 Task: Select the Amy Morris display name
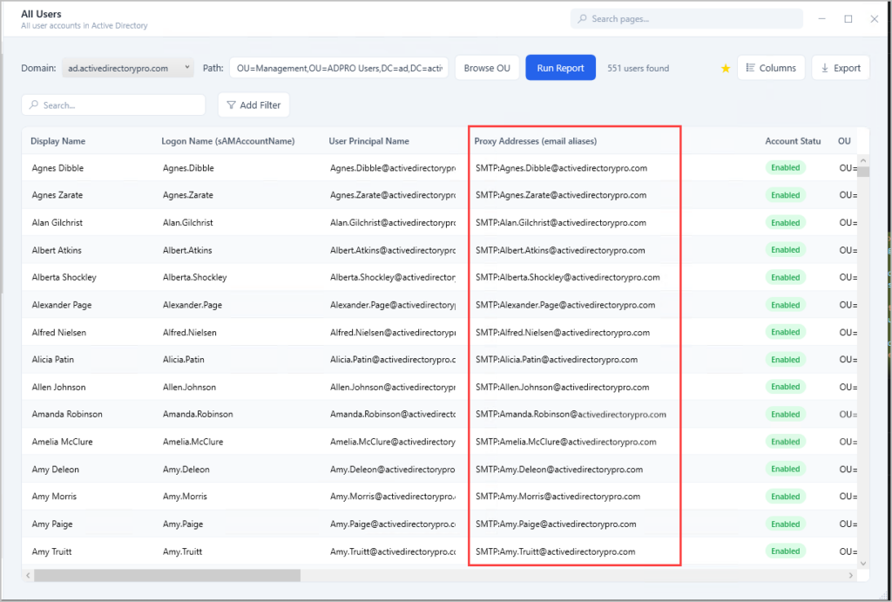(x=54, y=497)
